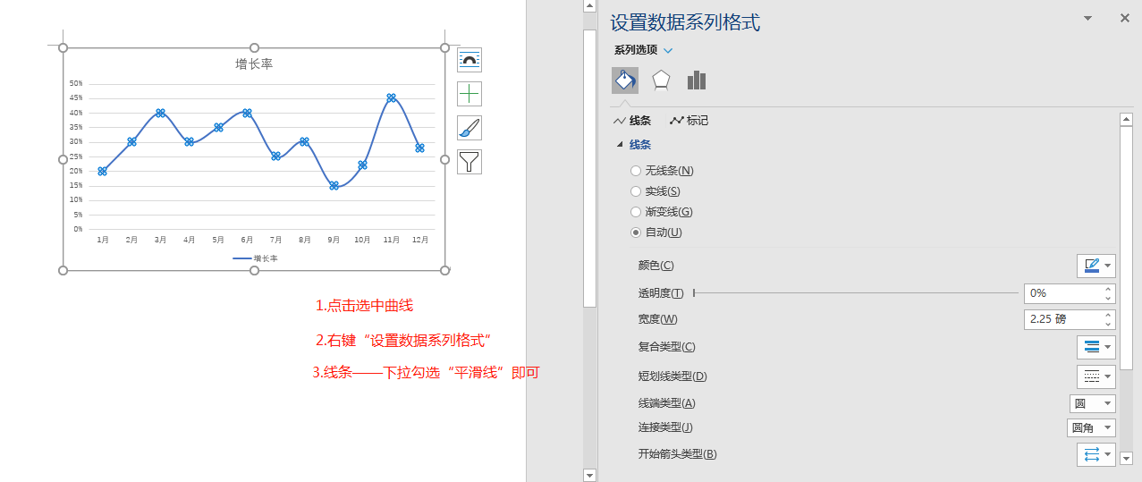
Task: Click the Chart Filters funnel button
Action: click(469, 162)
